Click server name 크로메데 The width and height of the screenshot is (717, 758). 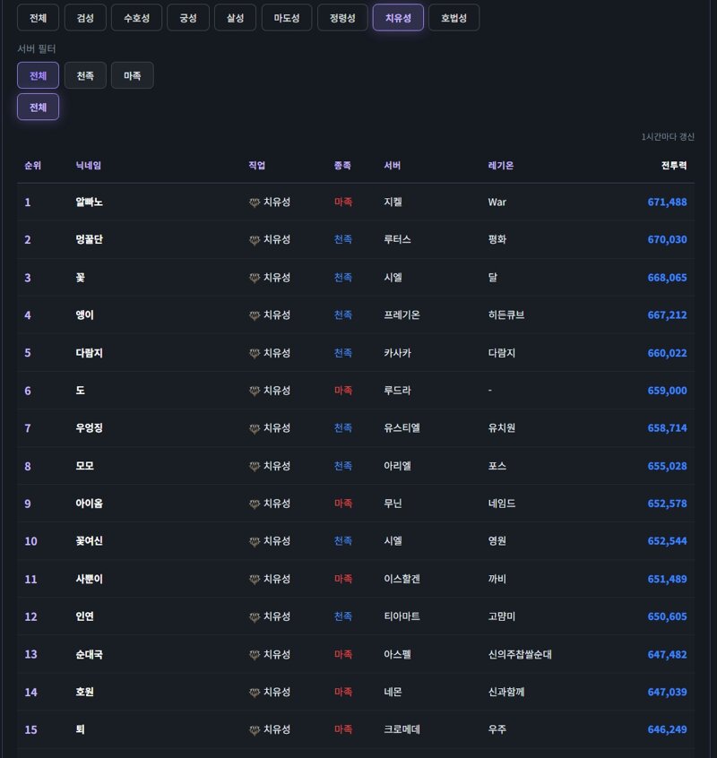tap(402, 729)
